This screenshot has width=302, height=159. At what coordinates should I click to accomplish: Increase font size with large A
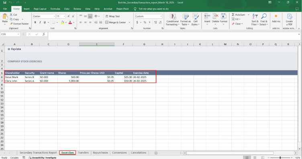69,16
